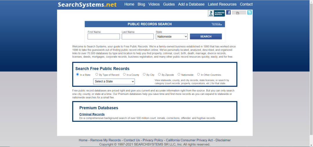This screenshot has height=147, width=313.
Task: Choose the By Zipcode radio option
Action: coord(159,74)
